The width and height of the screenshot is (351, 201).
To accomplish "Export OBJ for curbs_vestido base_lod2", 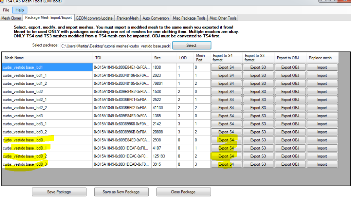I will point(290,92).
